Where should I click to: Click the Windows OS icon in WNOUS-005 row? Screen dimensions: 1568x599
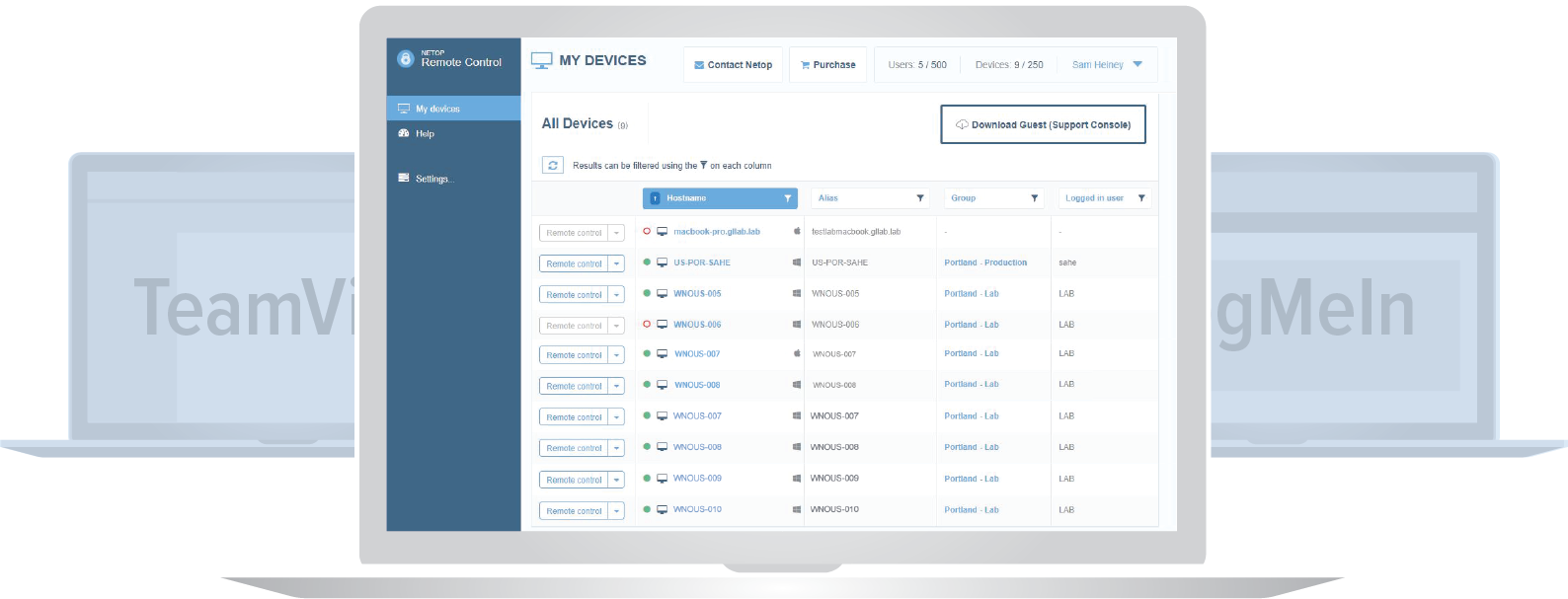[x=797, y=293]
